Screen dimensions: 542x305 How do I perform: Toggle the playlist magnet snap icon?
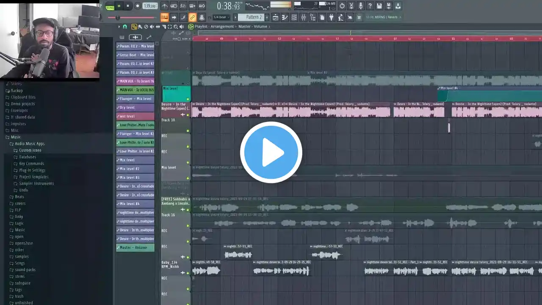point(125,27)
